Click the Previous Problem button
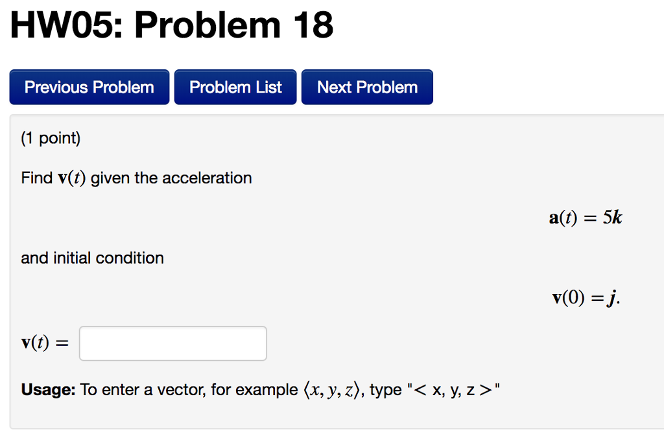This screenshot has width=664, height=434. pyautogui.click(x=89, y=87)
